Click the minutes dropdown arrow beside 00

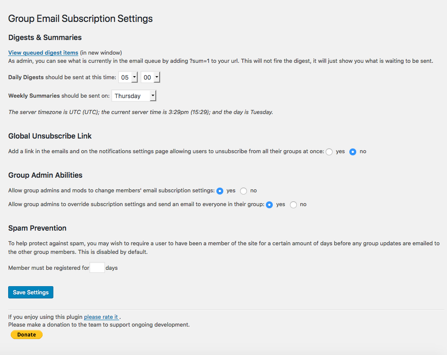click(x=157, y=77)
